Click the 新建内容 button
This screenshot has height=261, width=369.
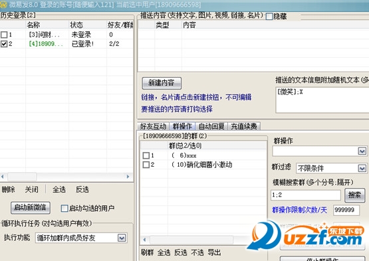[162, 83]
